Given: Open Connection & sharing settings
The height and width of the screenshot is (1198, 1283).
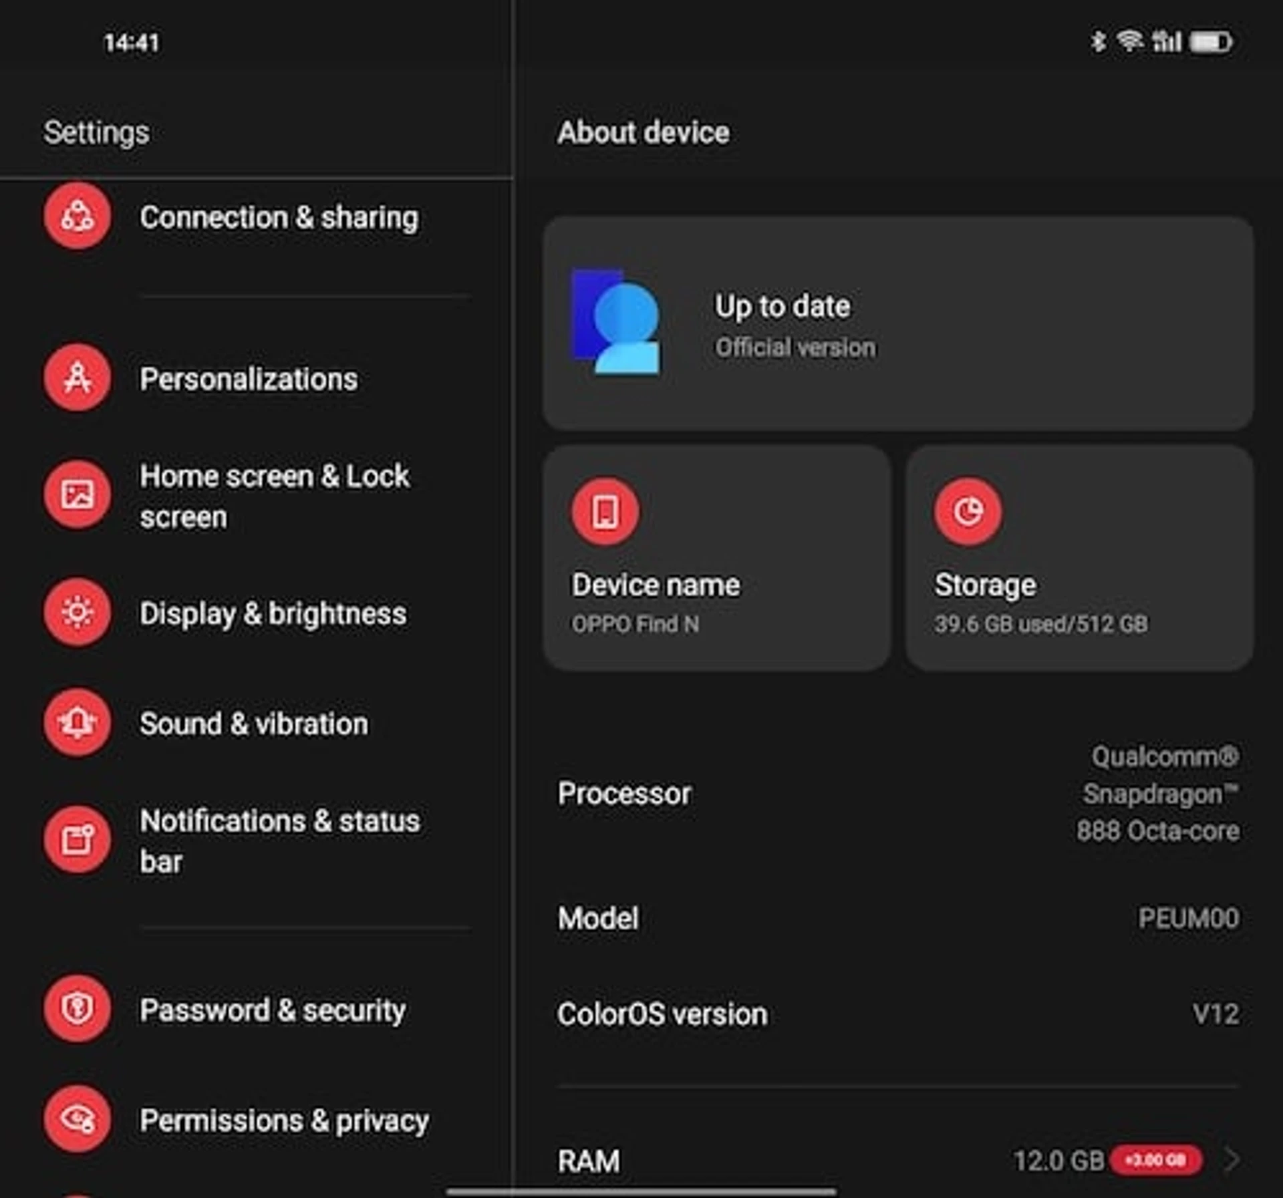Looking at the screenshot, I should 257,217.
